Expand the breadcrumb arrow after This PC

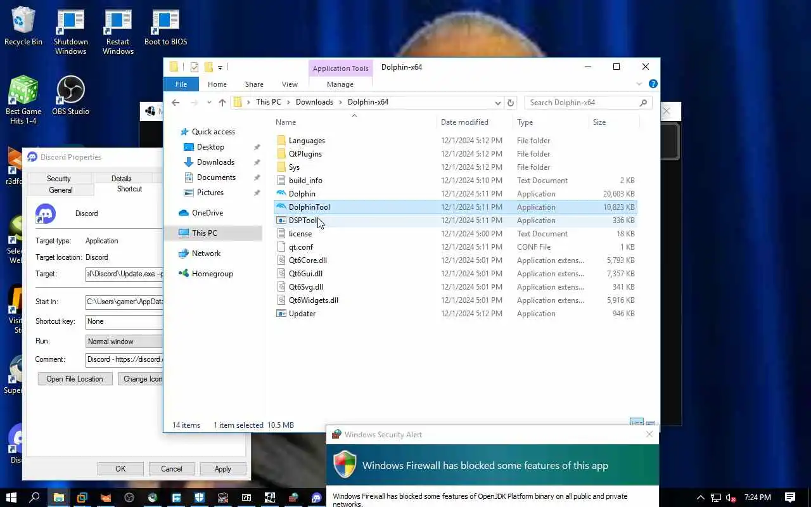(288, 102)
